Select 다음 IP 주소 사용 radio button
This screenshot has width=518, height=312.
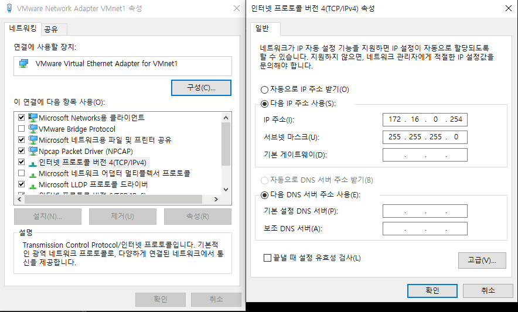pyautogui.click(x=264, y=104)
